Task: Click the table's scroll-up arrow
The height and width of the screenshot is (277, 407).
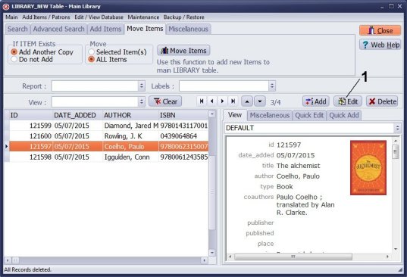Action: (x=212, y=114)
